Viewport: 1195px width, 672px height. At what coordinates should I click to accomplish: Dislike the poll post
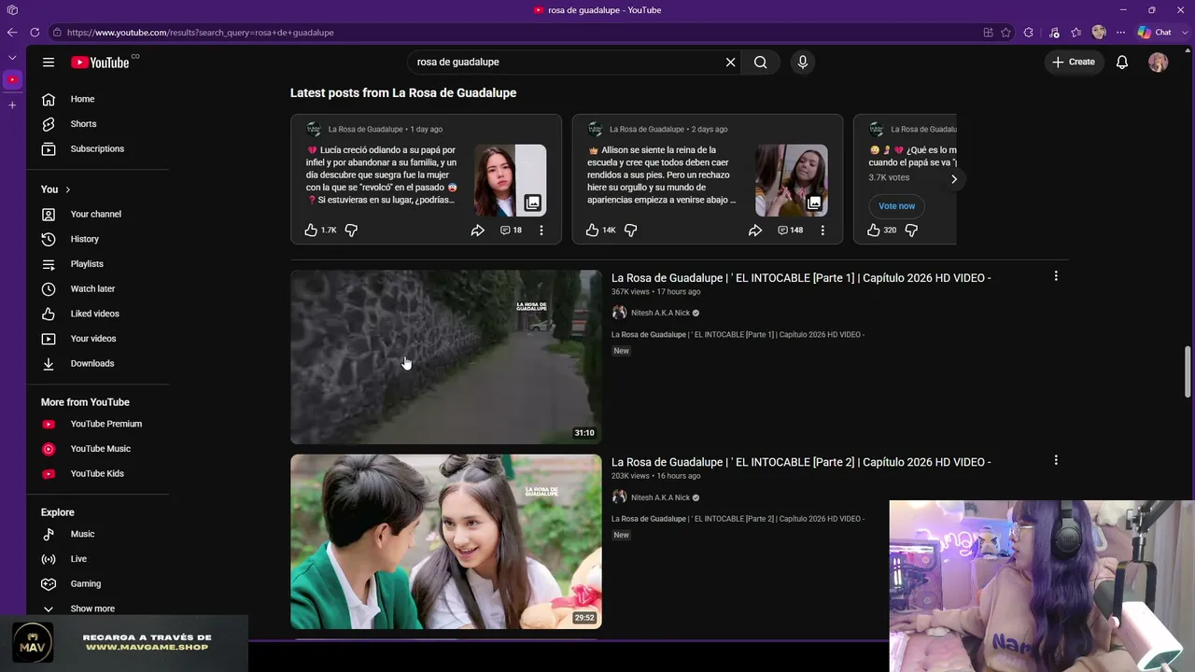pos(911,231)
